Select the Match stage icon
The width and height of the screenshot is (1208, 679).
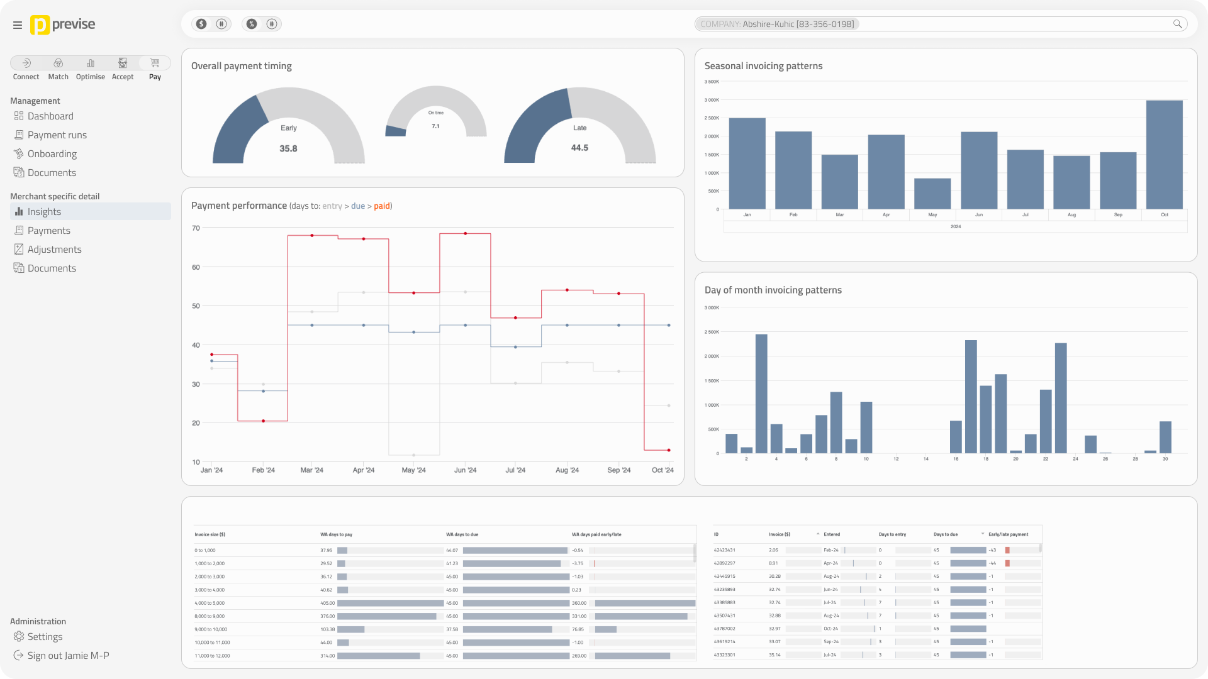[x=59, y=63]
